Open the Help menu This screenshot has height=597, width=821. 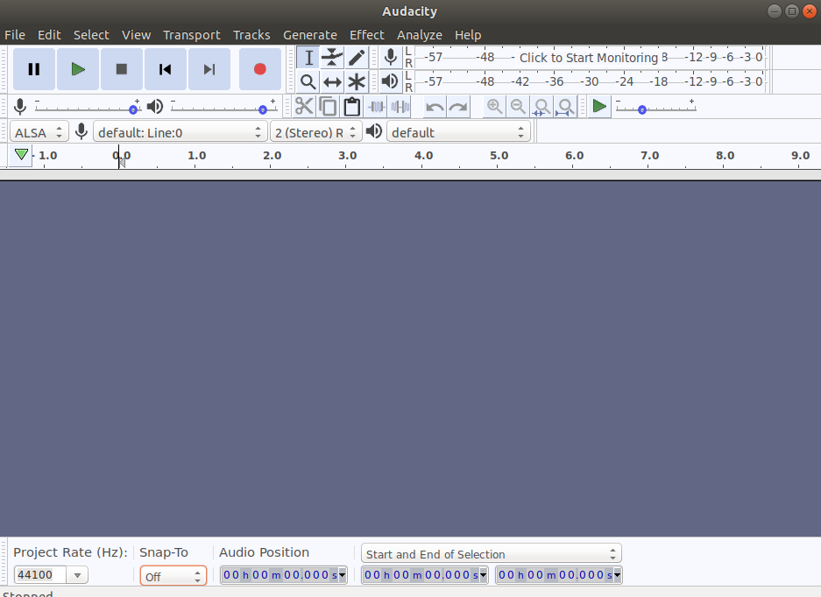click(x=468, y=35)
